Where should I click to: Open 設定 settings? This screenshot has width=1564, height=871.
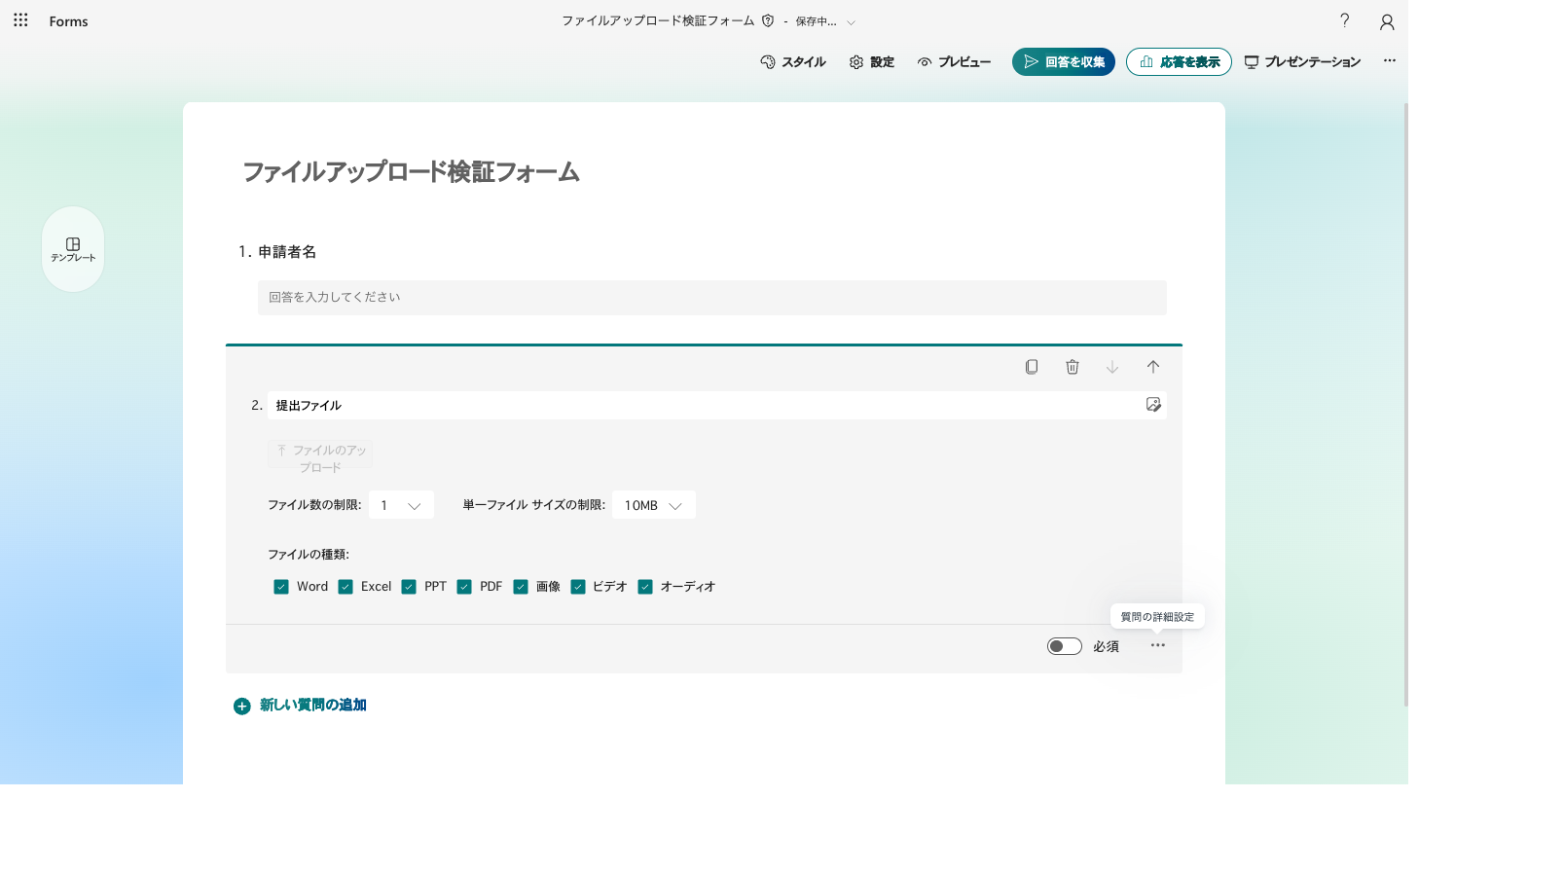tap(871, 61)
